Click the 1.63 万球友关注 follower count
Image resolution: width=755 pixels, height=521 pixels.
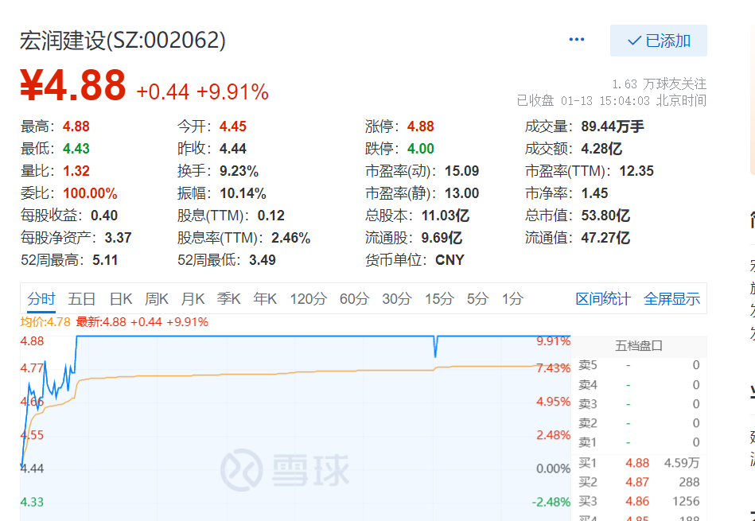point(660,84)
